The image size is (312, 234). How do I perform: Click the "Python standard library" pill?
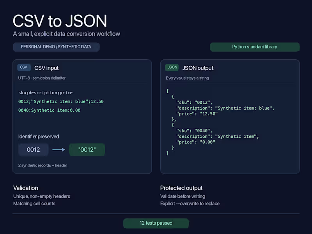(255, 47)
